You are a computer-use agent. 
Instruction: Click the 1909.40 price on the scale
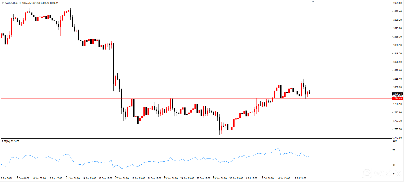pos(397,3)
